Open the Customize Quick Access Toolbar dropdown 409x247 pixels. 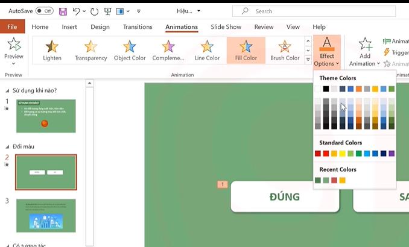(x=139, y=11)
